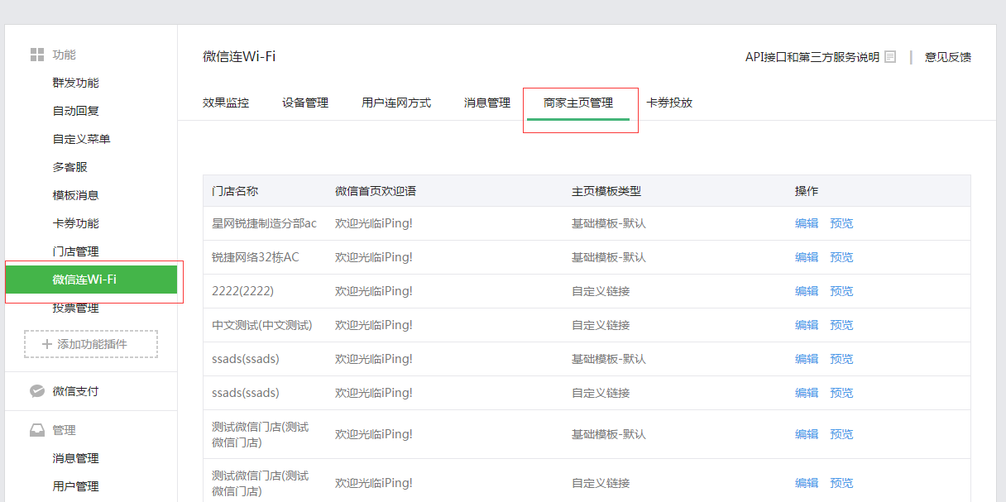Click 欢迎光临iPing! in the 中文测试(中文测试) row
The image size is (1006, 502).
coord(374,325)
